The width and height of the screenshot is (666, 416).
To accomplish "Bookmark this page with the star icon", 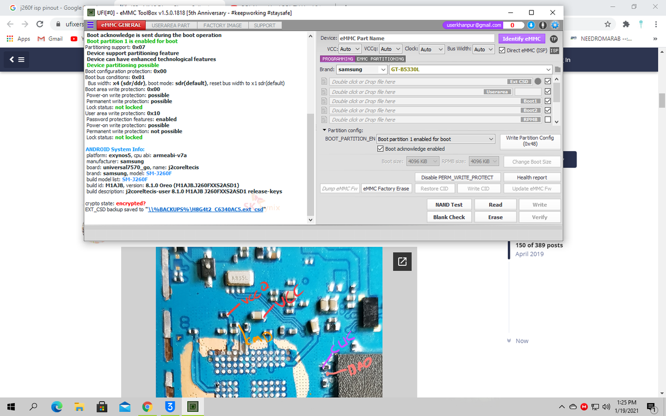I will (x=608, y=24).
